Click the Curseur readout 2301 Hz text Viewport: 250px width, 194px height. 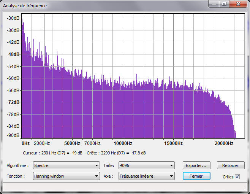tap(52, 153)
